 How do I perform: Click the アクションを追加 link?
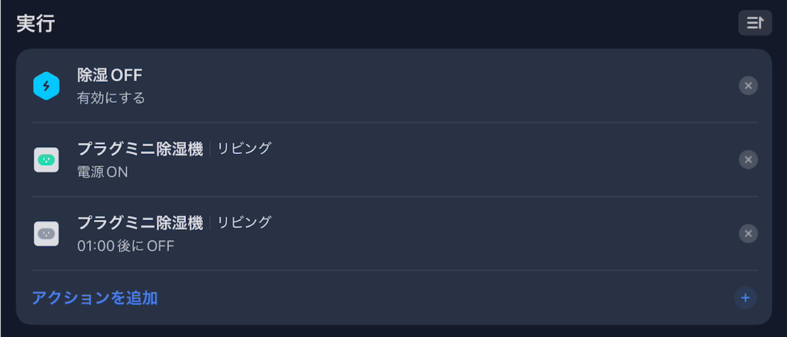point(95,298)
